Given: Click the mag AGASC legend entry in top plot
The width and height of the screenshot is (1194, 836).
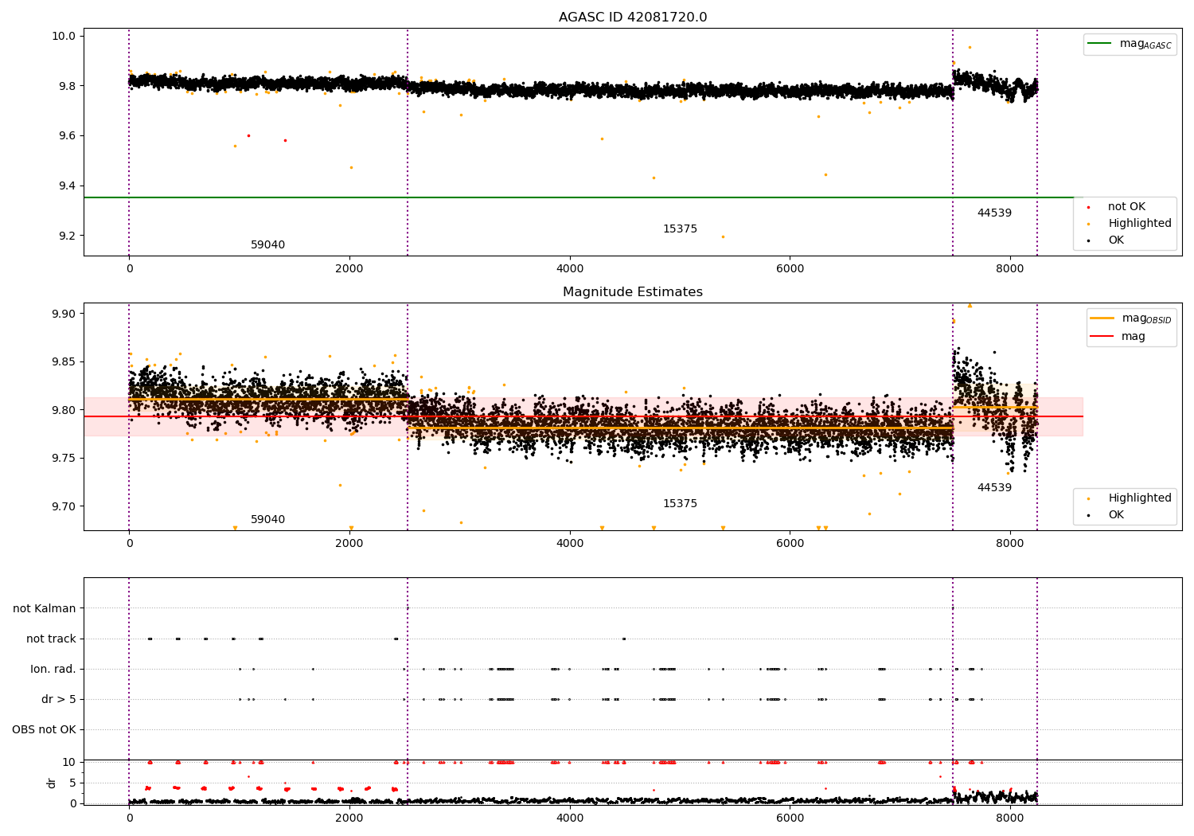Looking at the screenshot, I should pyautogui.click(x=1130, y=44).
